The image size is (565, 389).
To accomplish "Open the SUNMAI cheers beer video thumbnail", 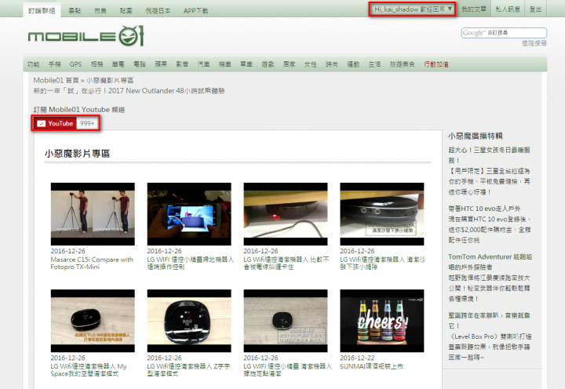I will [x=382, y=321].
